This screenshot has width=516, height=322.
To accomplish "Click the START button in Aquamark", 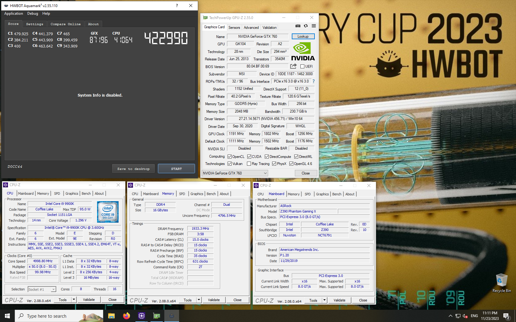I will 176,169.
